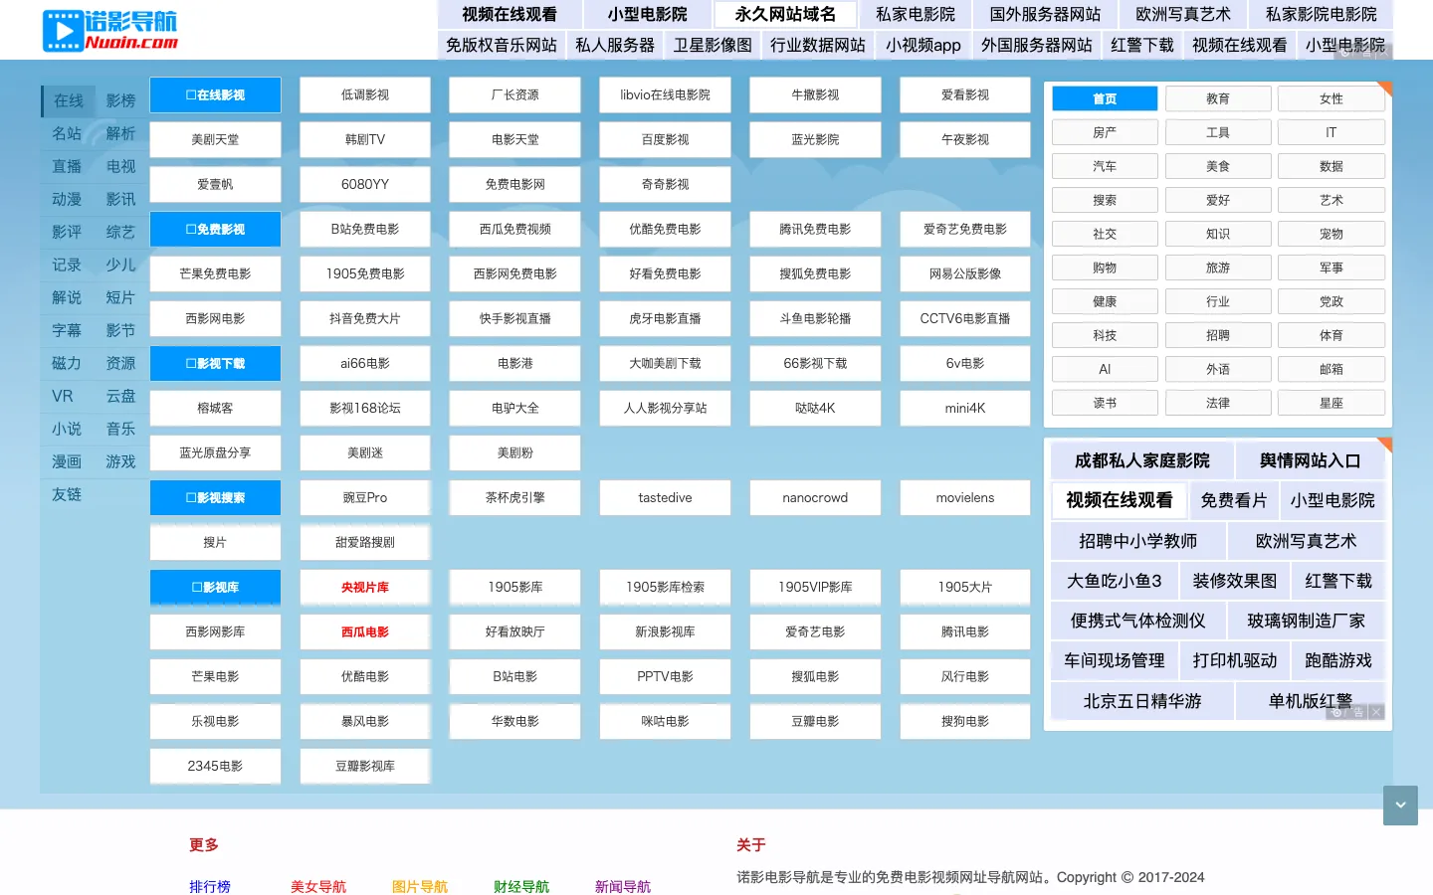1433x895 pixels.
Task: Open the movielens link
Action: click(965, 498)
